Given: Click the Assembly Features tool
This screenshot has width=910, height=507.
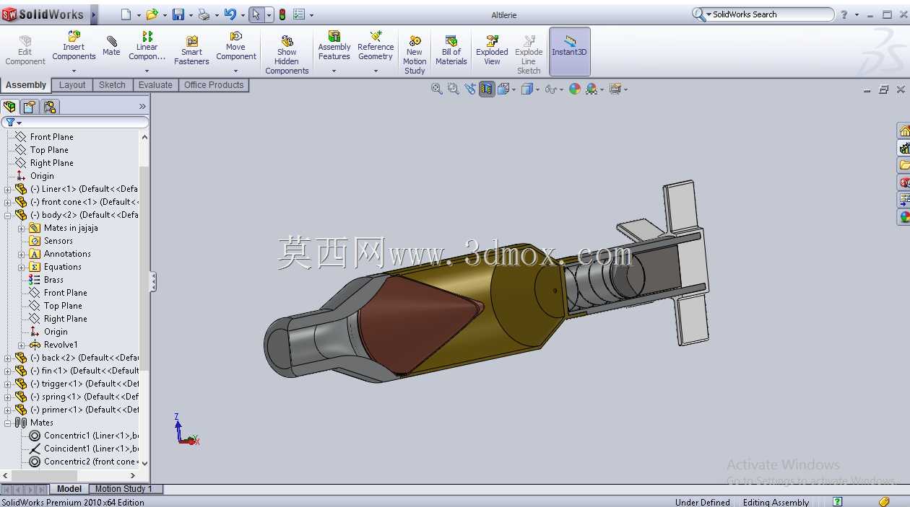Looking at the screenshot, I should click(x=334, y=46).
